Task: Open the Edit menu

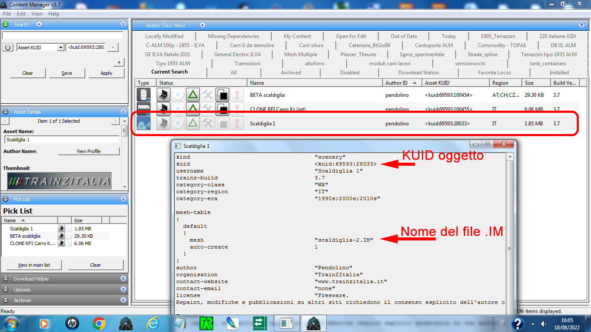Action: [21, 14]
